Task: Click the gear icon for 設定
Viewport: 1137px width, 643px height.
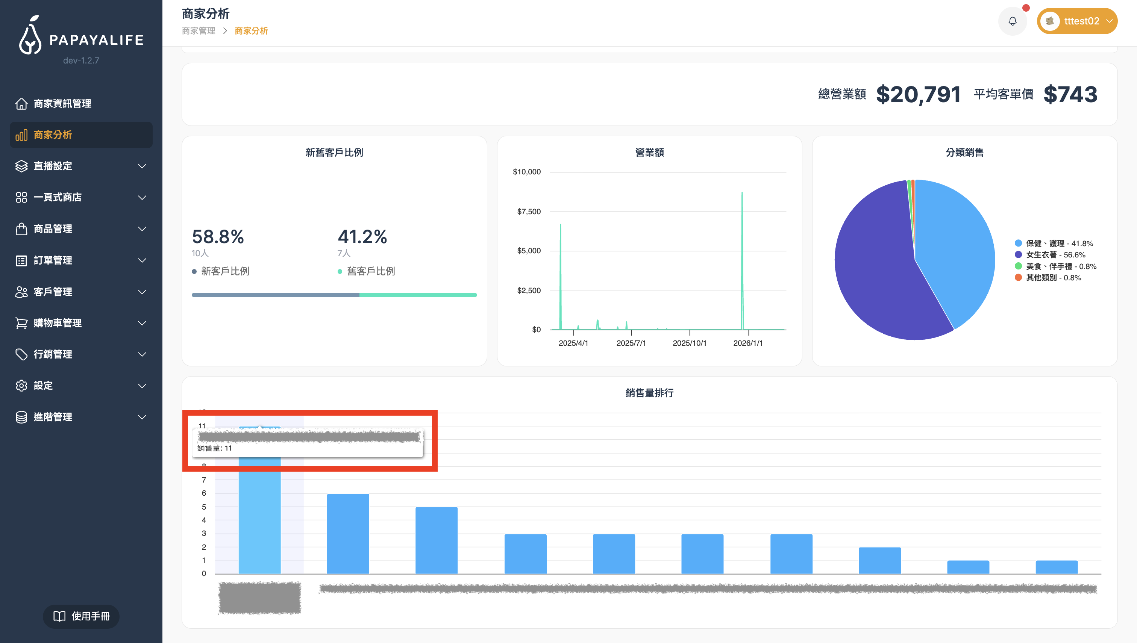Action: (21, 386)
